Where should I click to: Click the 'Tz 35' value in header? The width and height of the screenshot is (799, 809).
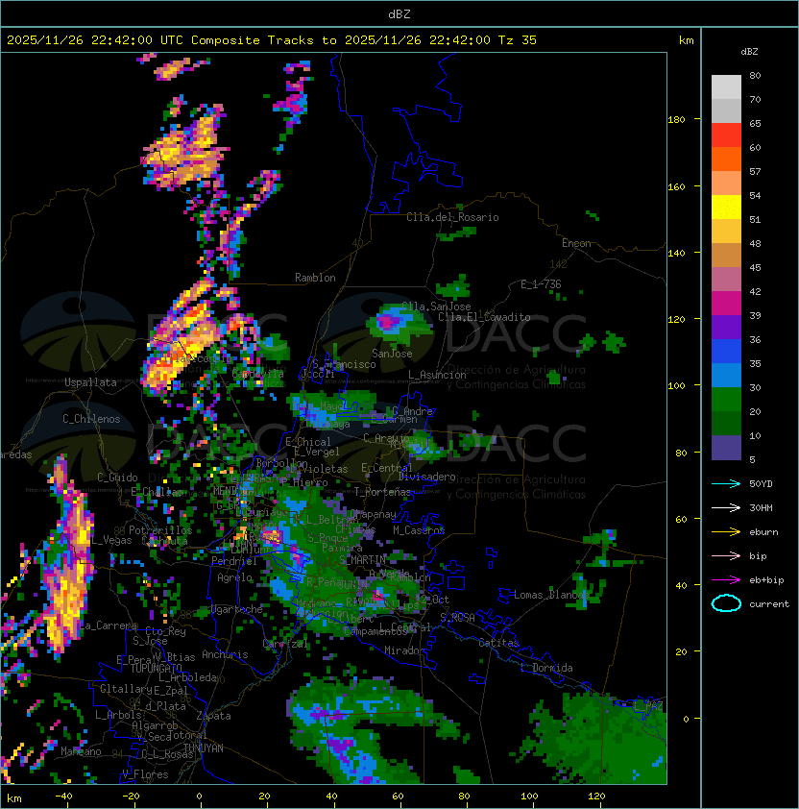click(518, 40)
